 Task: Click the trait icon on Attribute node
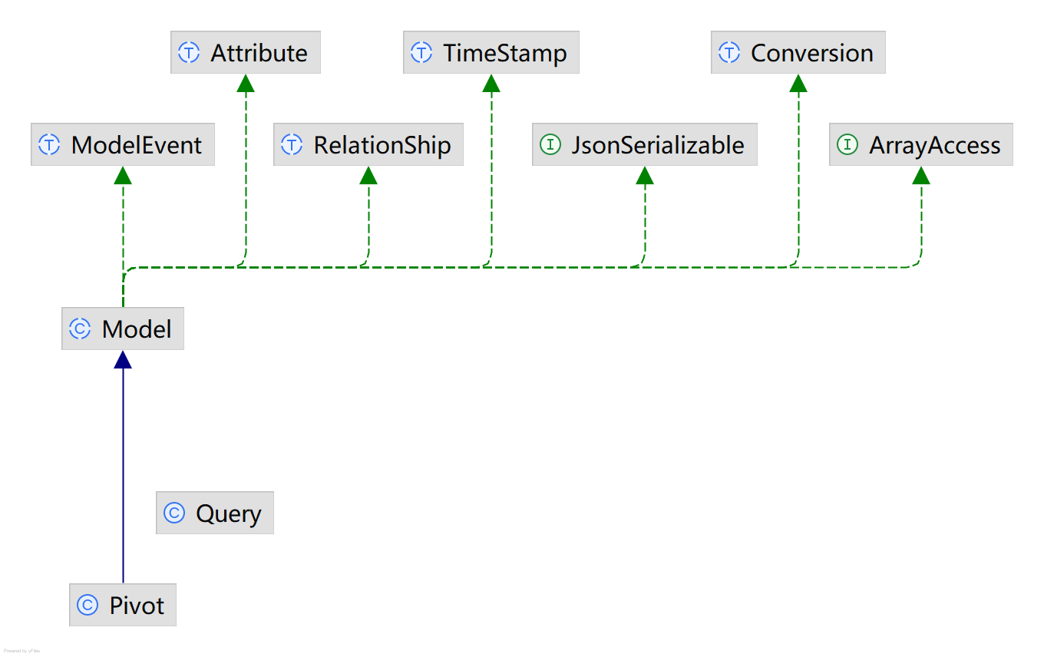pos(189,53)
